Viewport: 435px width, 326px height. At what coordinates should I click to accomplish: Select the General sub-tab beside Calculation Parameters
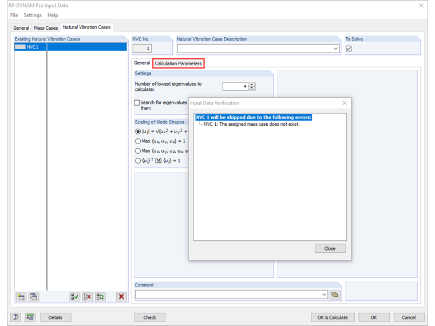[142, 63]
